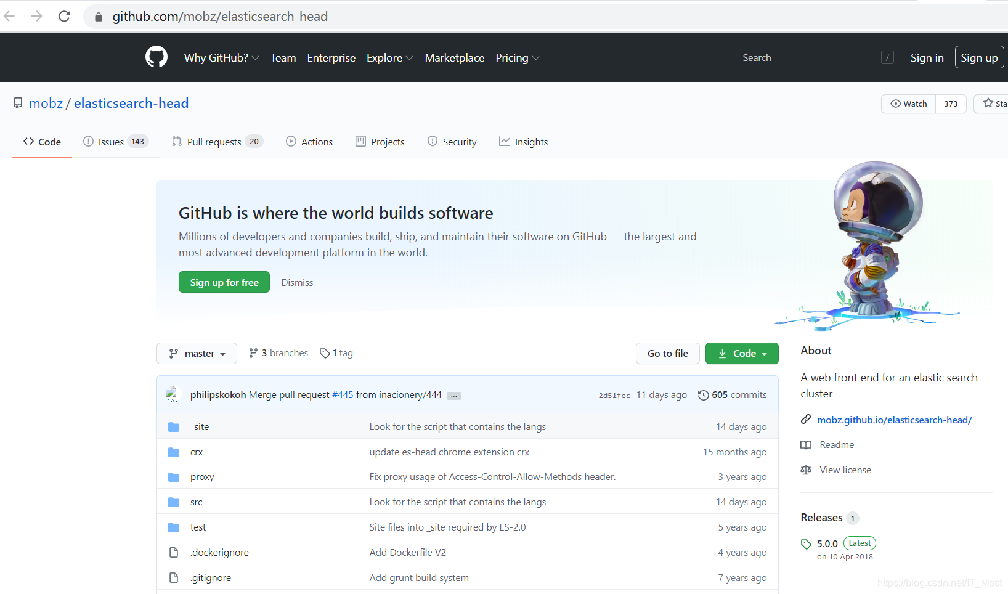Open the Pricing dropdown menu
This screenshot has height=594, width=1008.
coord(517,57)
